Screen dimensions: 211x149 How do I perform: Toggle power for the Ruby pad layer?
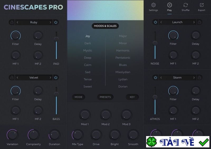56,22
